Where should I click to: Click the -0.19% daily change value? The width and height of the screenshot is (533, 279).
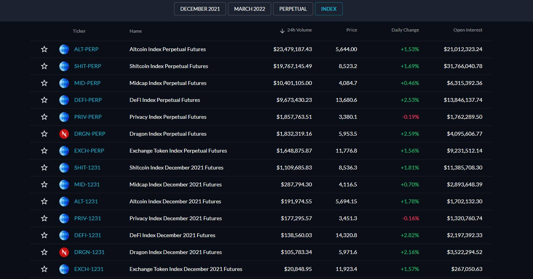411,117
